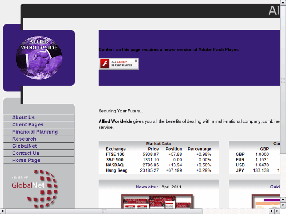Click the Percentage column header
Viewport: 286px width, 214px height.
pos(199,149)
